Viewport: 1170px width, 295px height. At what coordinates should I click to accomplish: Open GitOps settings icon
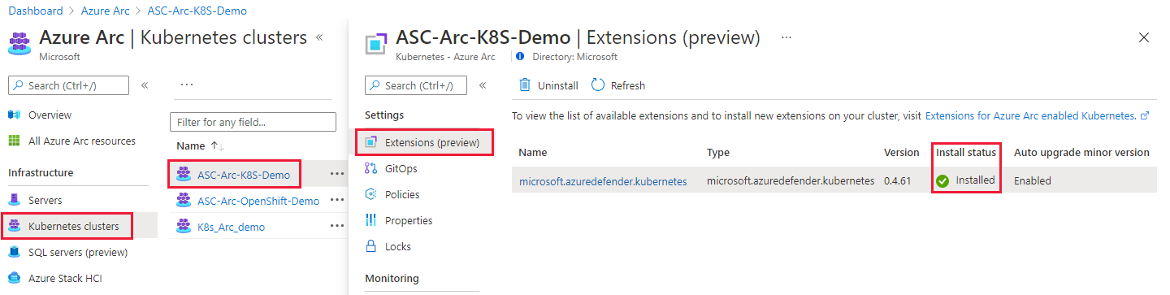371,168
